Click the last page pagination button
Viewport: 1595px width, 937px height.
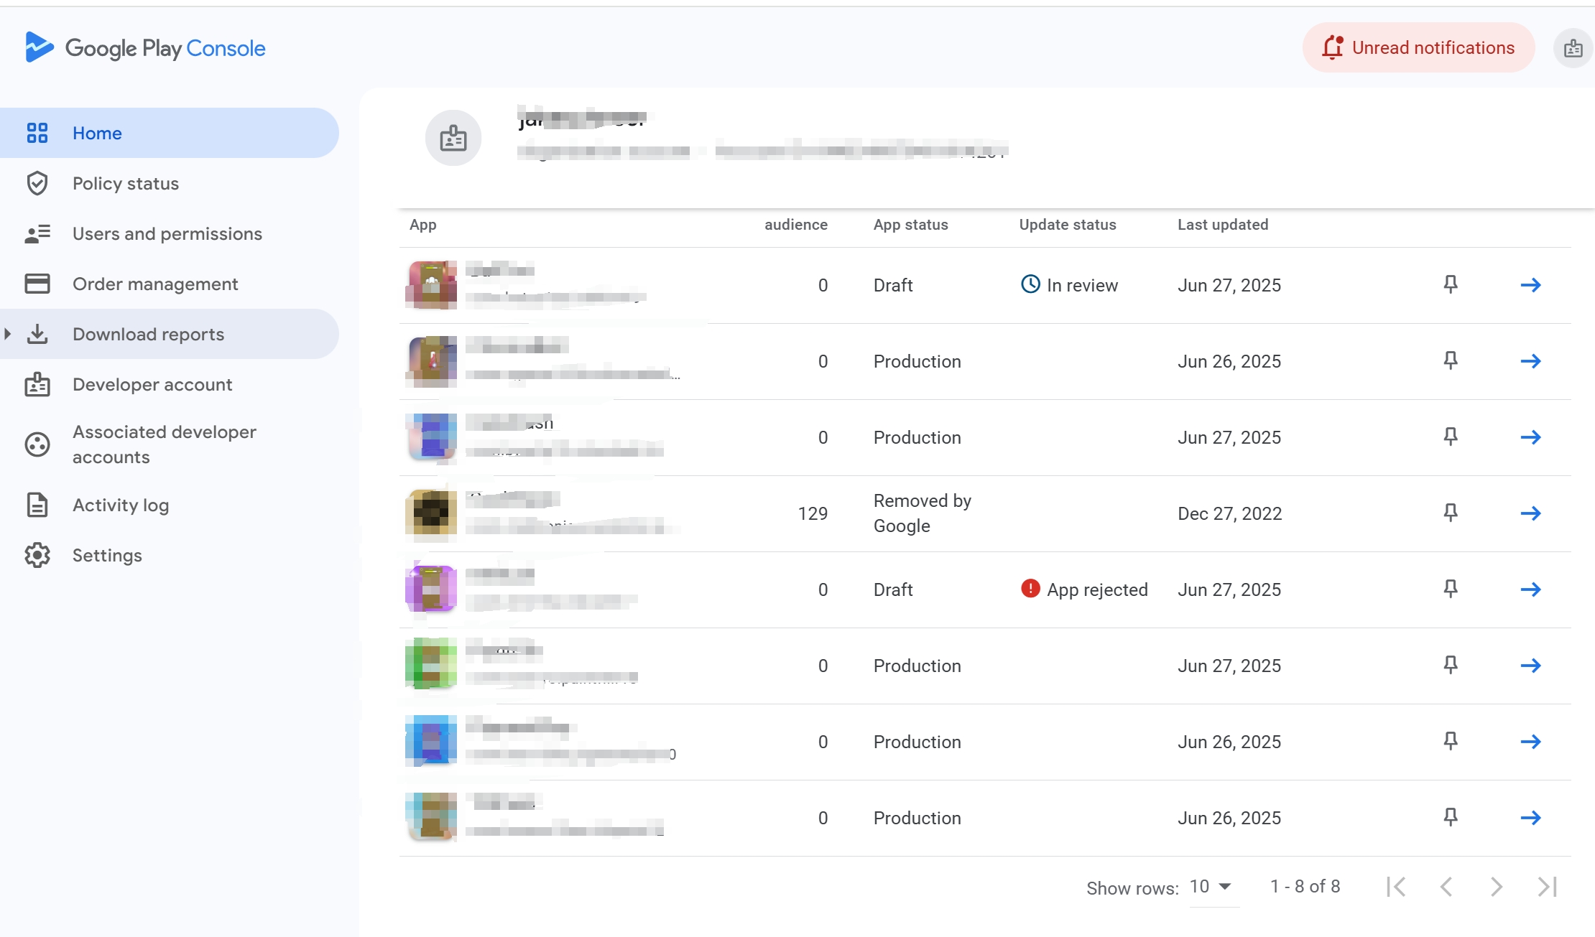[x=1547, y=887]
